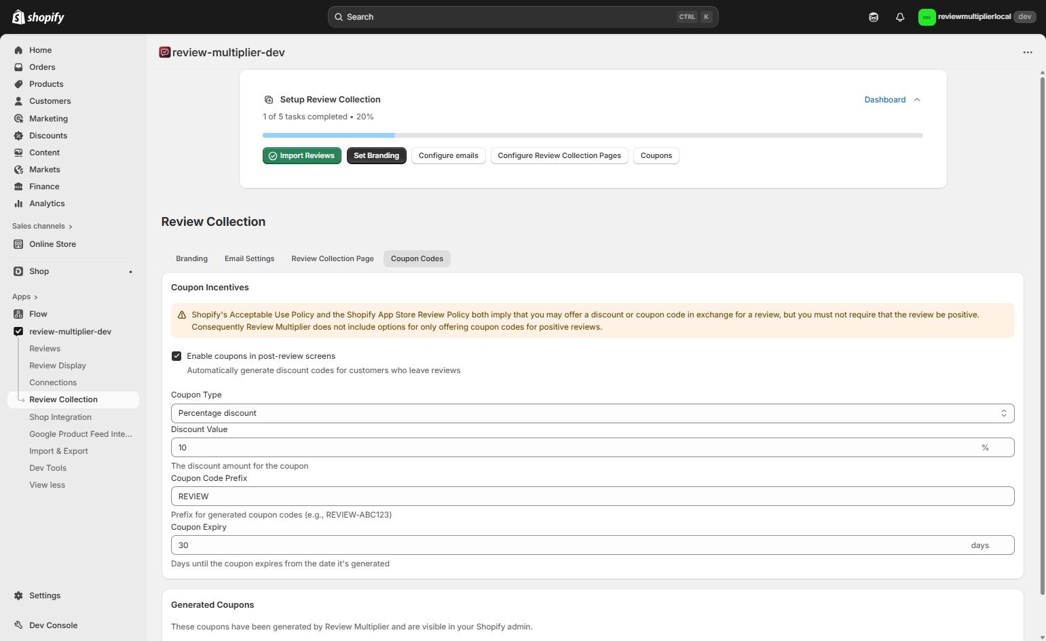Image resolution: width=1046 pixels, height=641 pixels.
Task: Open the Flow app in the sidebar
Action: coord(38,313)
